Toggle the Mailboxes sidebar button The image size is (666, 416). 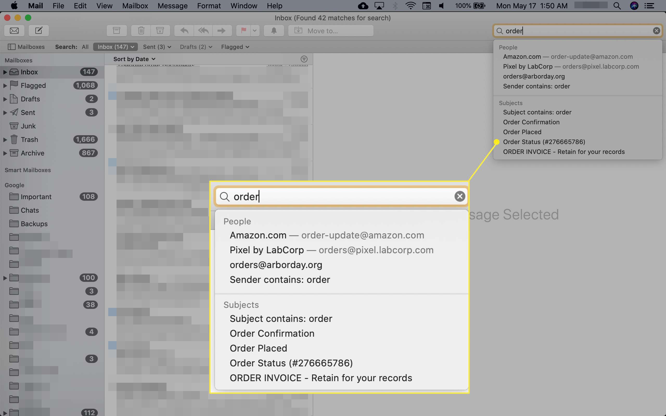26,47
